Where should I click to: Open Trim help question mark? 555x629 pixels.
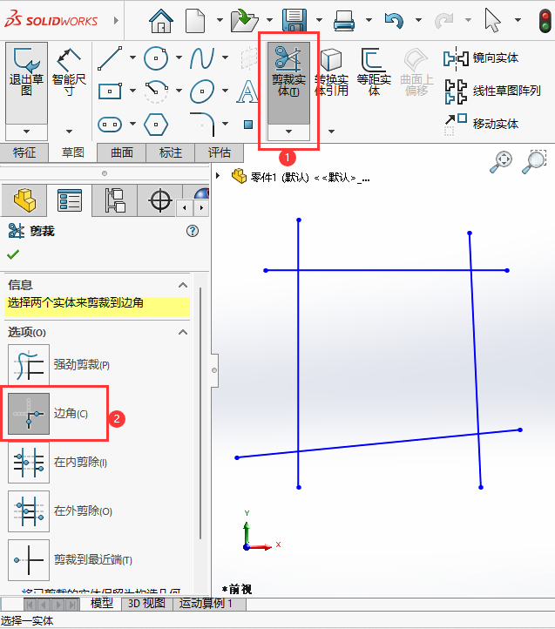click(193, 231)
